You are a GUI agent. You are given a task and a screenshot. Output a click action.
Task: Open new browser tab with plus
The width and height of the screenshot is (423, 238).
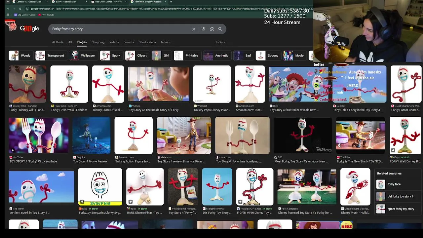point(171,2)
